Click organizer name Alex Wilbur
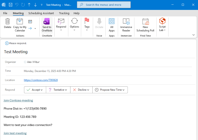 click(33, 62)
